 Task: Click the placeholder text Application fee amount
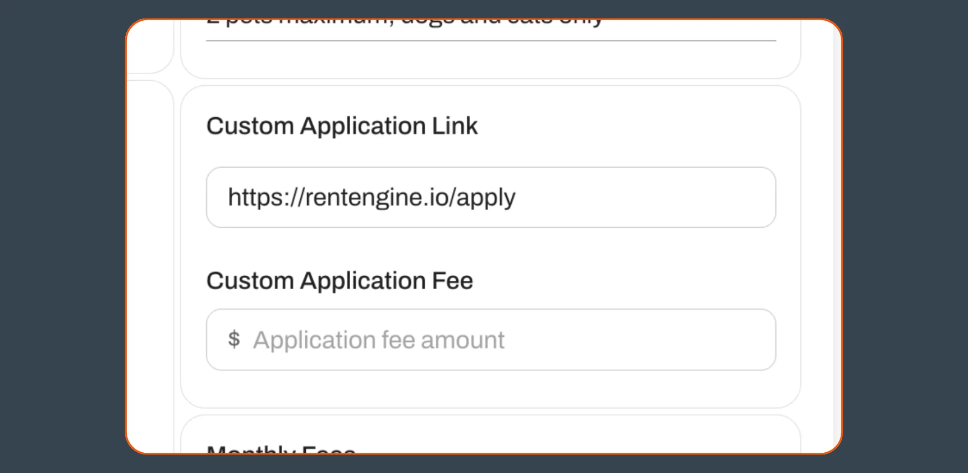[378, 339]
